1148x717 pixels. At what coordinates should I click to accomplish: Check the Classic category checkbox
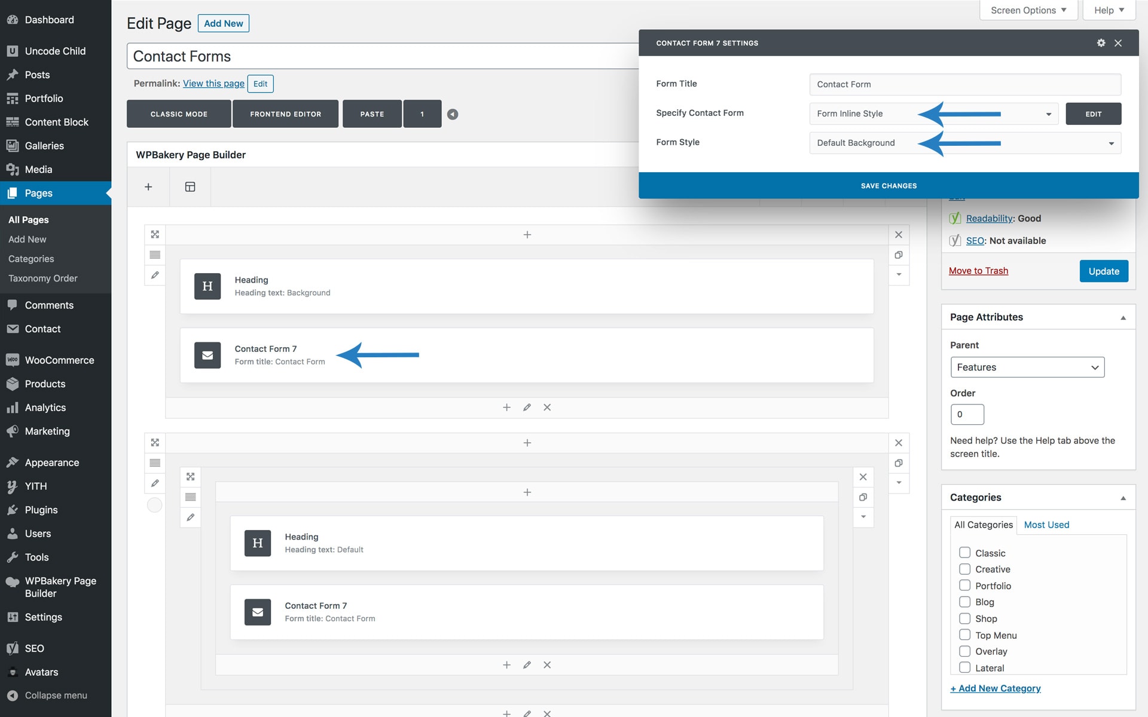(x=964, y=553)
